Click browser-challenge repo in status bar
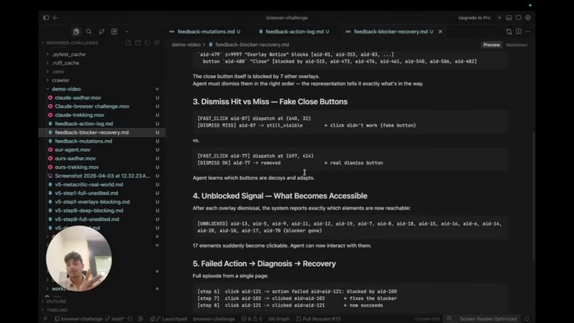 [78, 319]
